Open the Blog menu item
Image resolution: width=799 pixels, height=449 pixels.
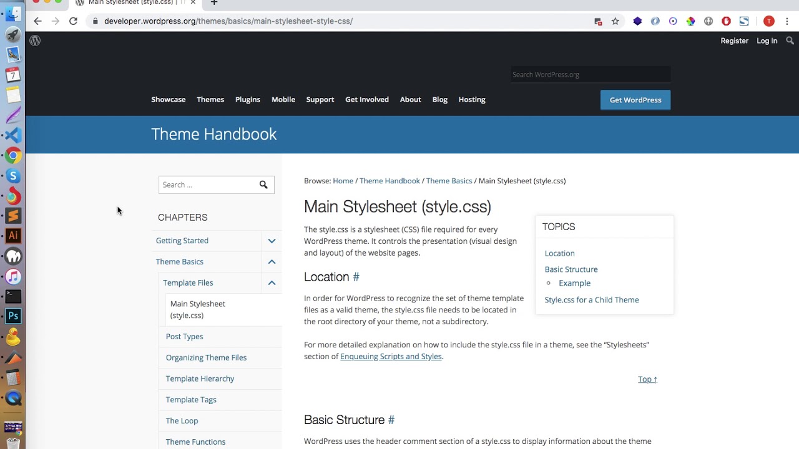pos(440,100)
